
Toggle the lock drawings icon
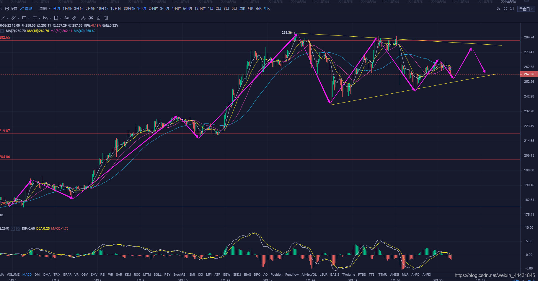99,18
